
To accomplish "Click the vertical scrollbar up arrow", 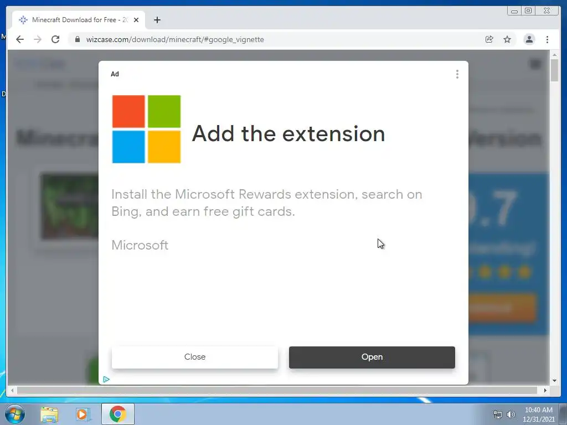I will [x=554, y=55].
